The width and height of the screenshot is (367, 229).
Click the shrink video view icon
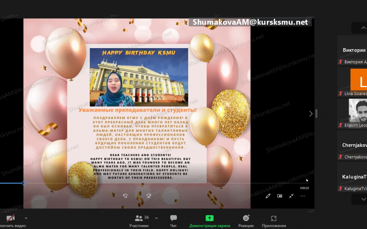point(291,196)
